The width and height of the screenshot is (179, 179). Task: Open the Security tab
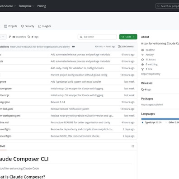pyautogui.click(x=28, y=26)
